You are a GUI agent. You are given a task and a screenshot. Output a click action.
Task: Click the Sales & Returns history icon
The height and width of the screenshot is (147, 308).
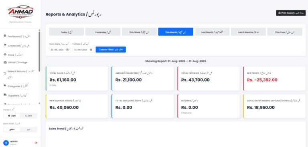tap(5, 73)
